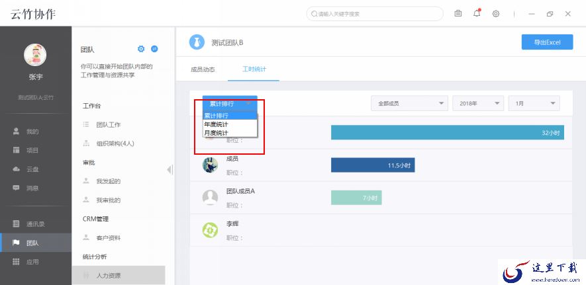This screenshot has height=285, width=586.
Task: Choose 累计排行 option in the list
Action: [x=230, y=116]
